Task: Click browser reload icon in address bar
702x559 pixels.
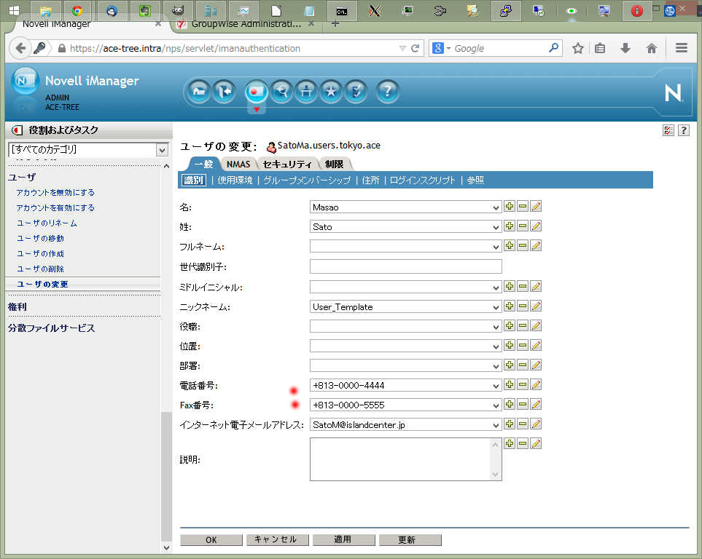Action: pyautogui.click(x=415, y=48)
